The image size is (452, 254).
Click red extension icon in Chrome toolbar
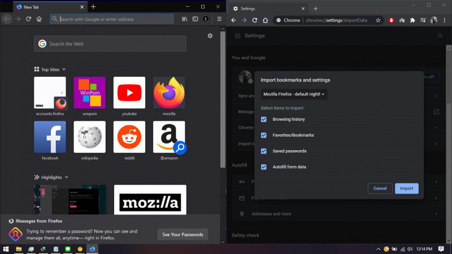click(391, 20)
